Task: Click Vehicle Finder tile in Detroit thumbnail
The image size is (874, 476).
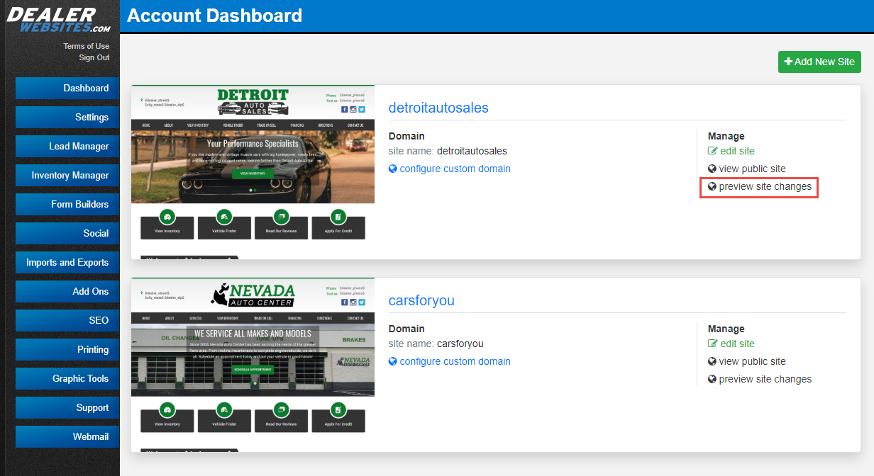Action: point(224,224)
